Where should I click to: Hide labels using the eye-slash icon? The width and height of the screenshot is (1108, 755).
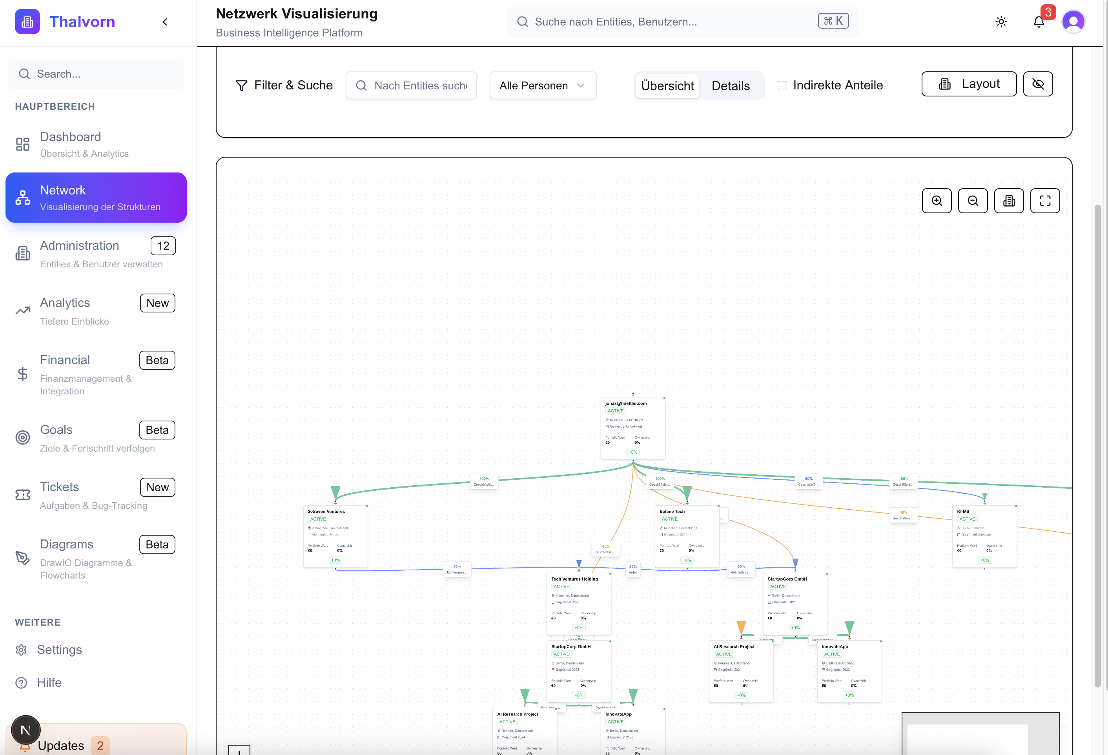click(1038, 84)
